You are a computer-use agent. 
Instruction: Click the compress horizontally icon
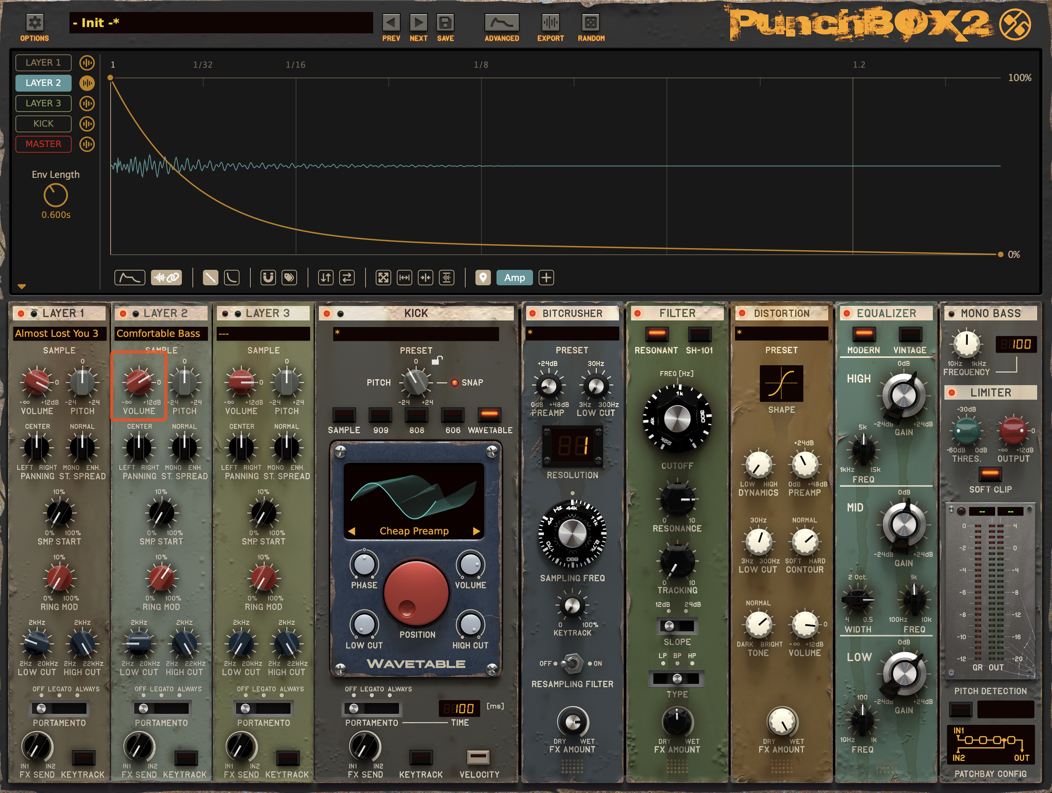tap(426, 278)
